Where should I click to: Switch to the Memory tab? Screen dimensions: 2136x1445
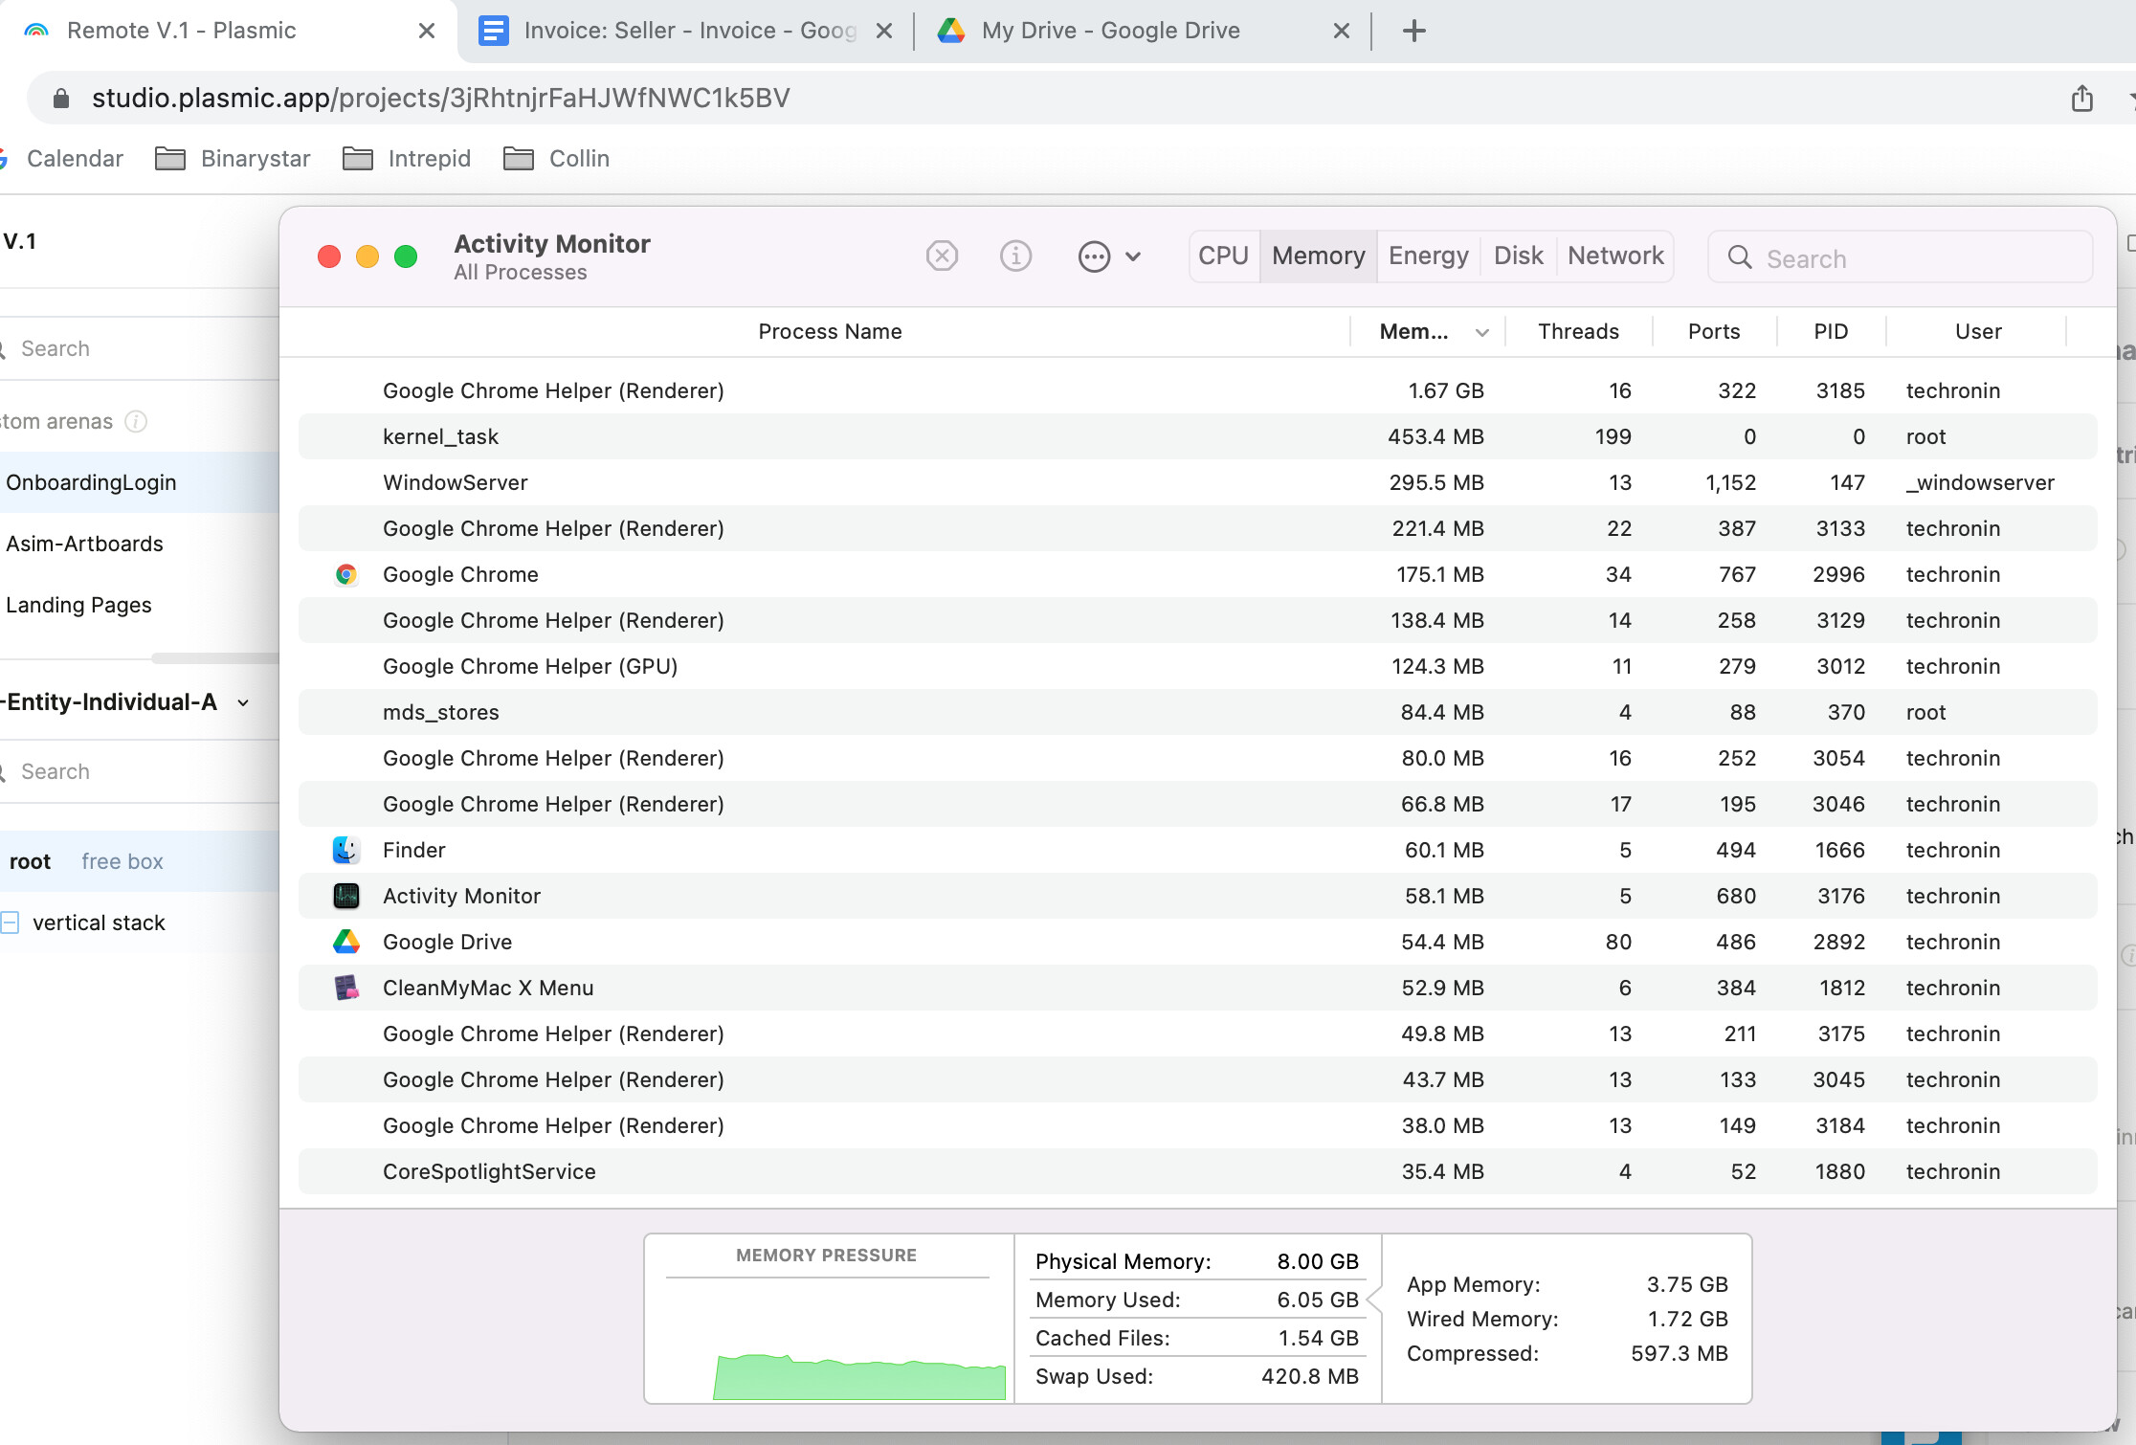click(1318, 256)
